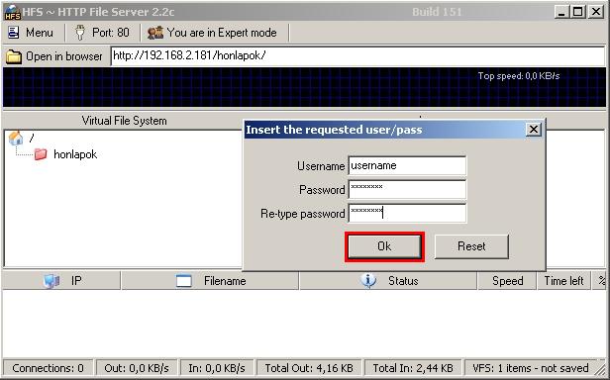Click the Top speed graph label
The width and height of the screenshot is (610, 380).
tap(519, 76)
